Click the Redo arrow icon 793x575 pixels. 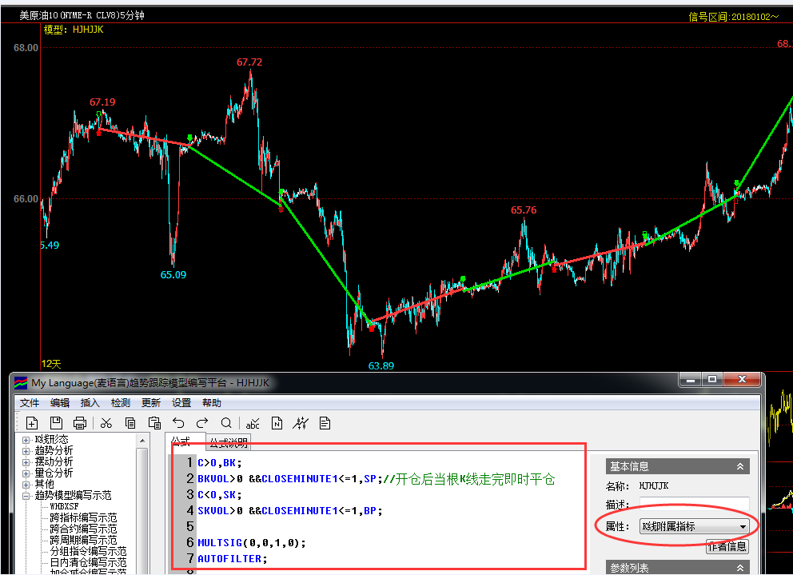point(202,423)
